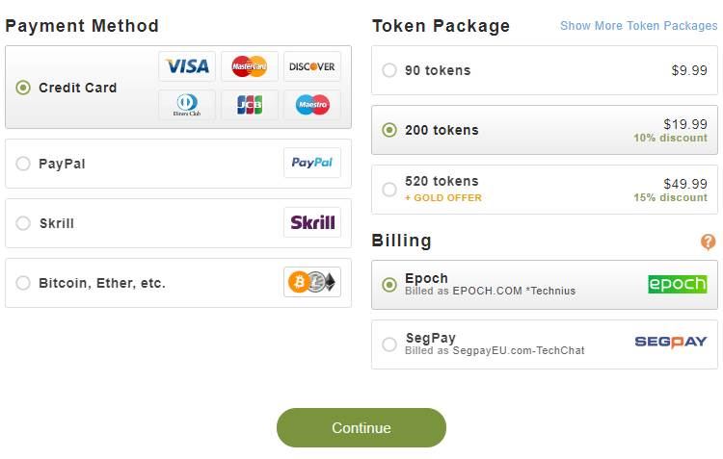723x459 pixels.
Task: Click the Diners Club logo
Action: (187, 105)
